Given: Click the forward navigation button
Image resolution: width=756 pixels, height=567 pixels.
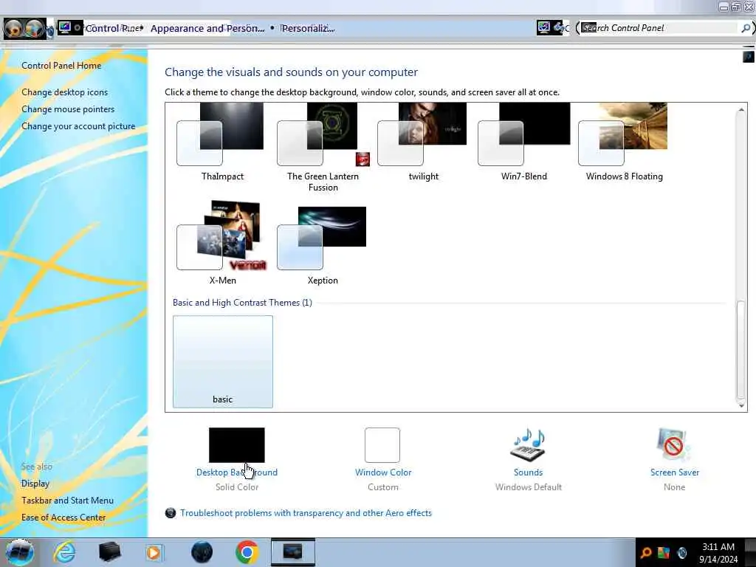Looking at the screenshot, I should pos(35,29).
